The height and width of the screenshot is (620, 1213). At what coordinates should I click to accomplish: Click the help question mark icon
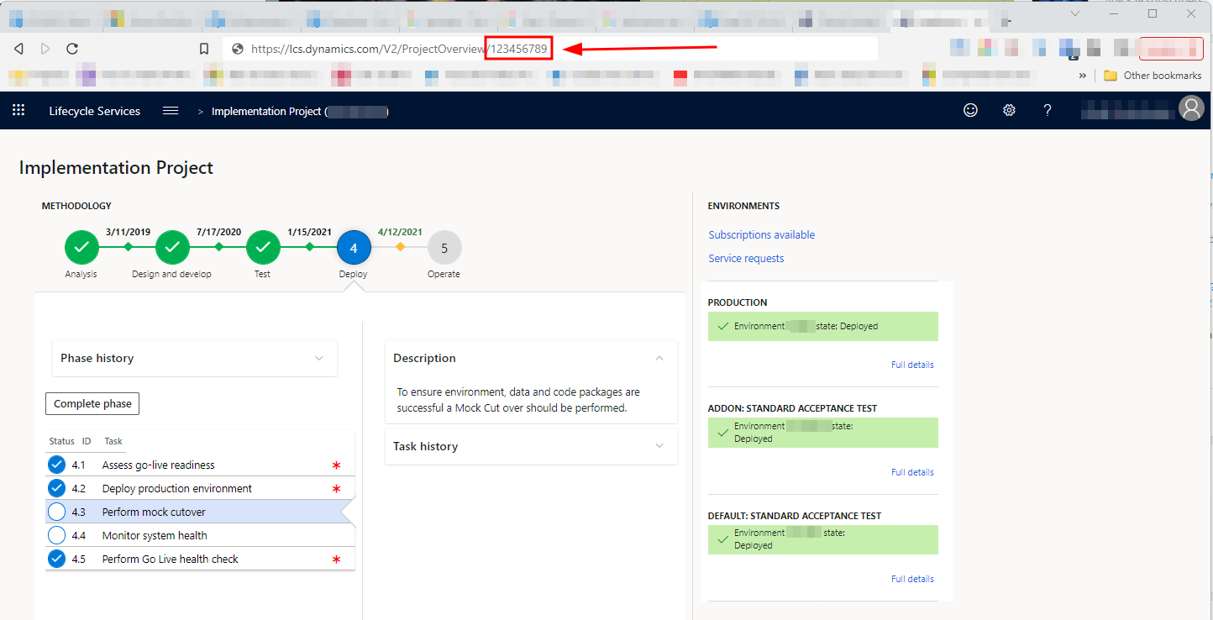coord(1047,110)
